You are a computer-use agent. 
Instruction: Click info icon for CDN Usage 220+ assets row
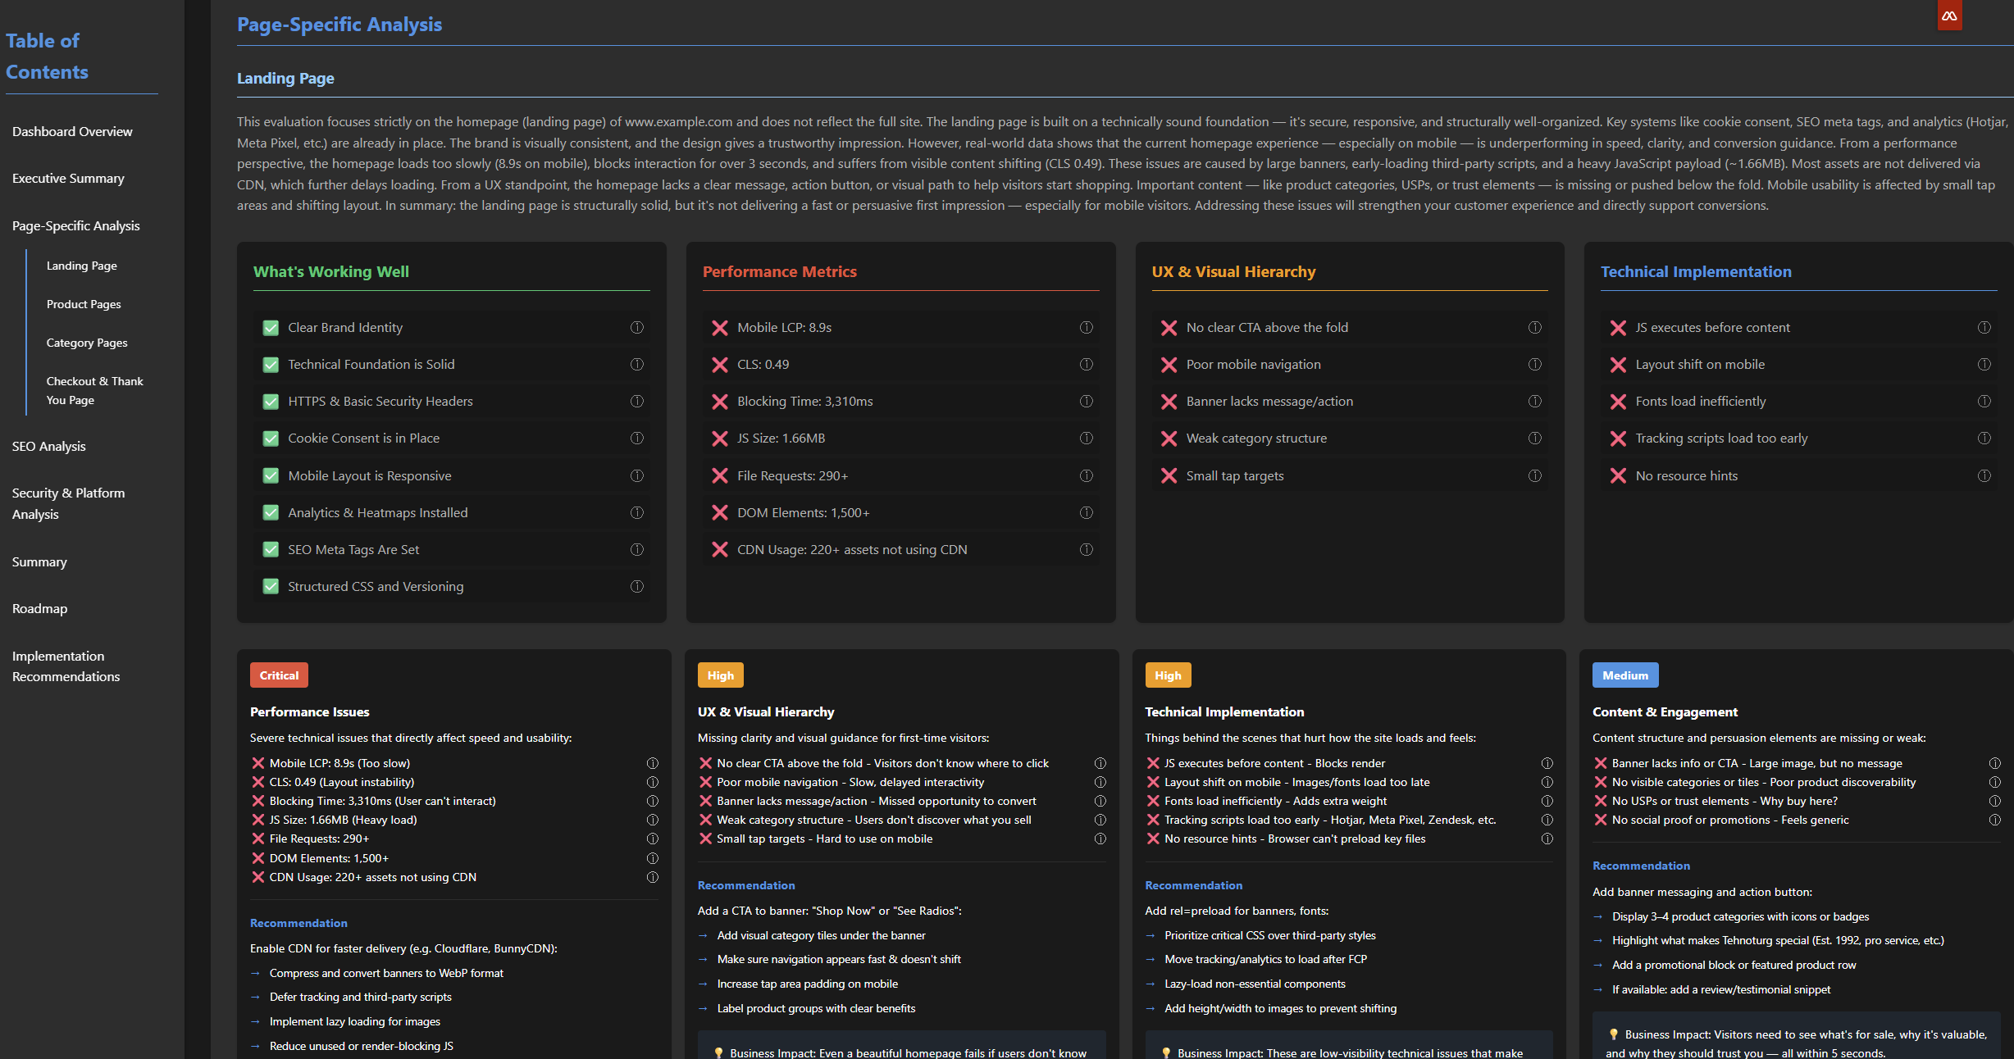point(1086,549)
